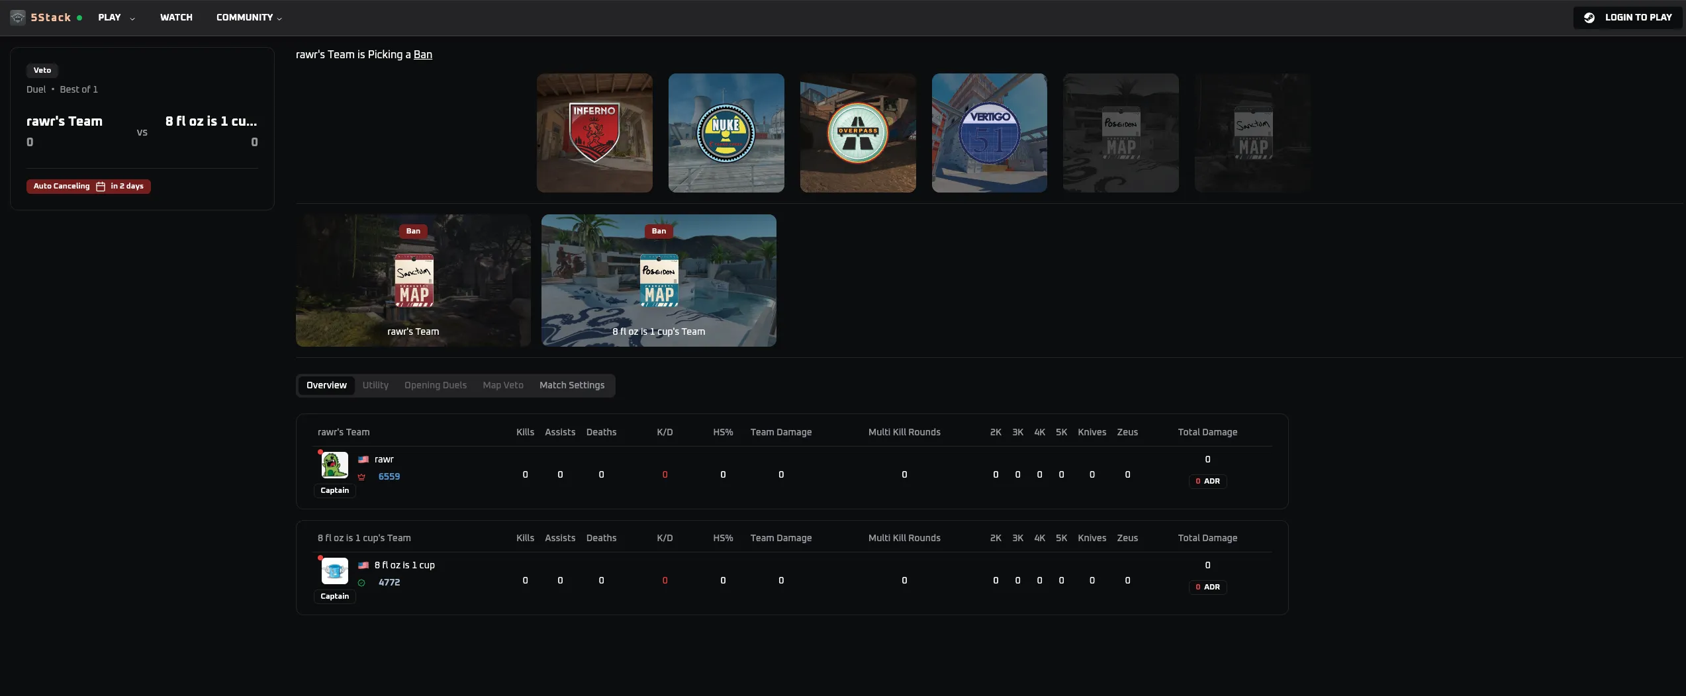
Task: Switch to the Utility tab
Action: click(x=375, y=386)
